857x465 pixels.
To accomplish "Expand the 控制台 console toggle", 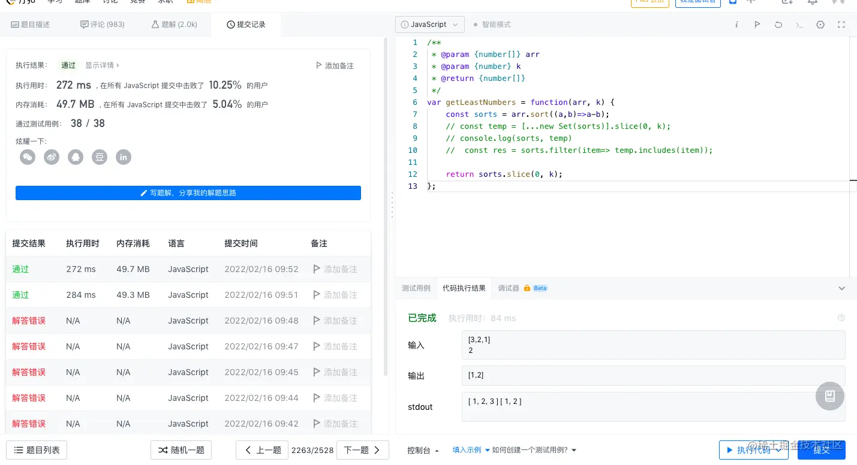I will [x=423, y=450].
